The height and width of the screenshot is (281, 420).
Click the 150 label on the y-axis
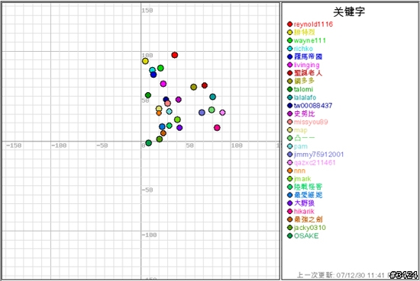click(x=147, y=11)
